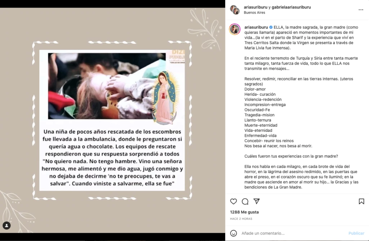Open the three-dots more options menu

coord(361,10)
